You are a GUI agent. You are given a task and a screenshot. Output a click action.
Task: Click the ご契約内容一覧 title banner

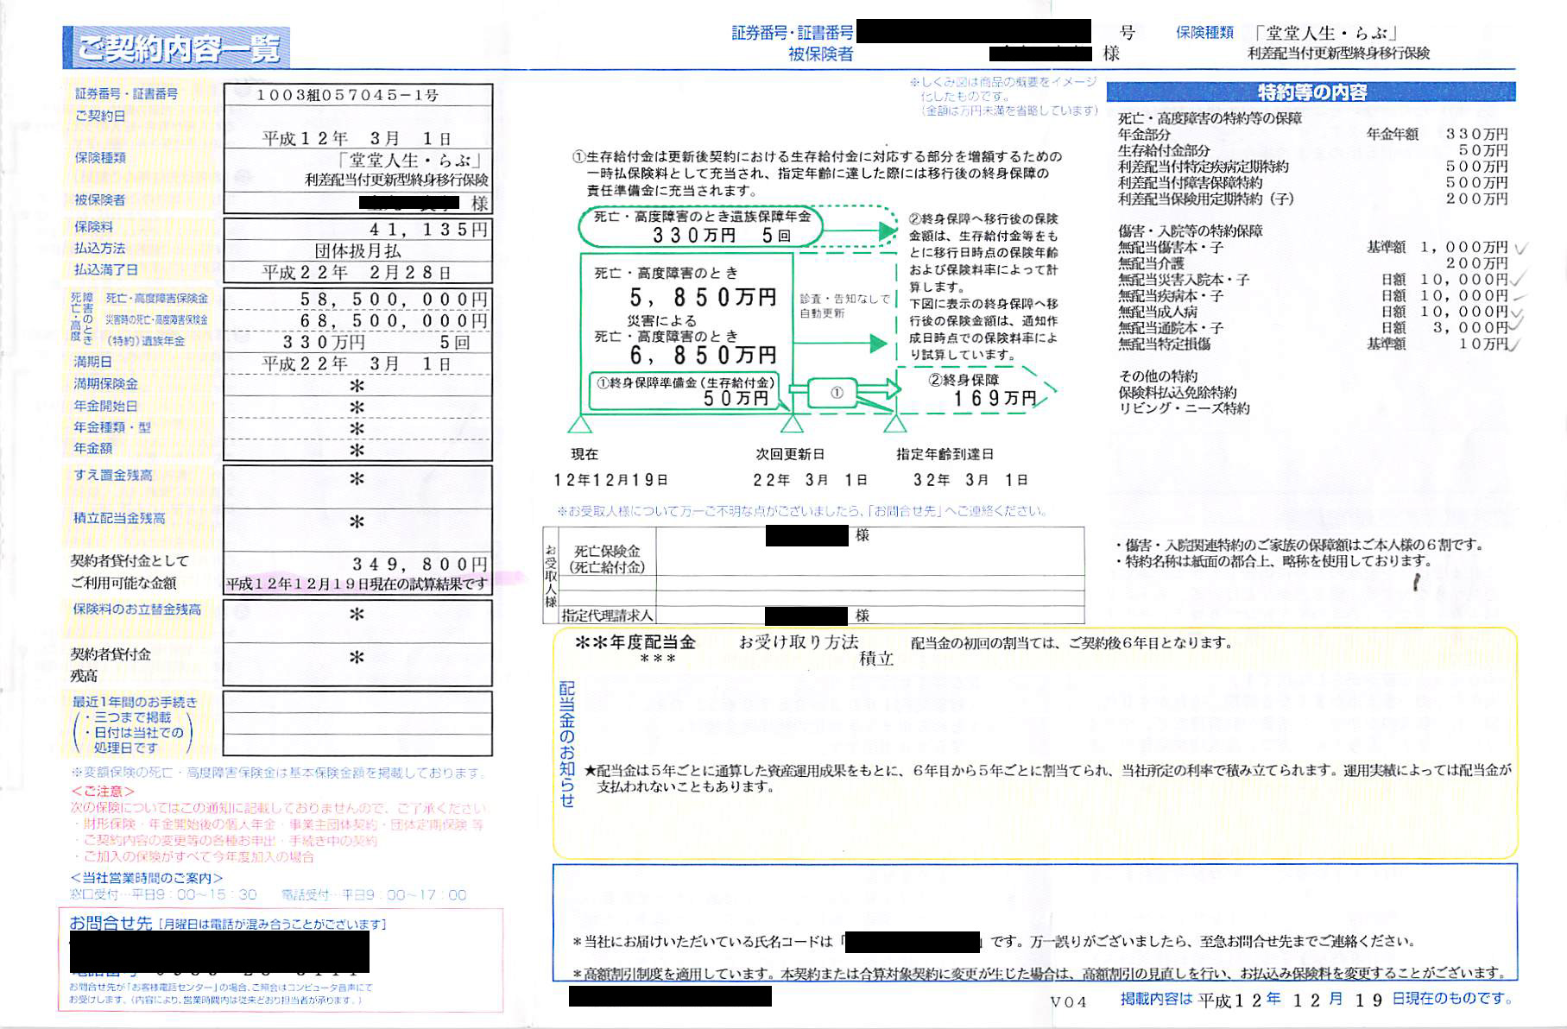(x=176, y=47)
